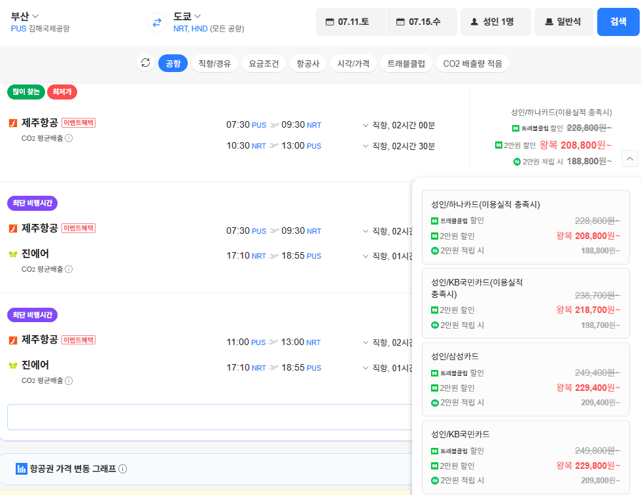The width and height of the screenshot is (641, 495).
Task: Select the 트래블클럽 filter tab
Action: [x=406, y=64]
